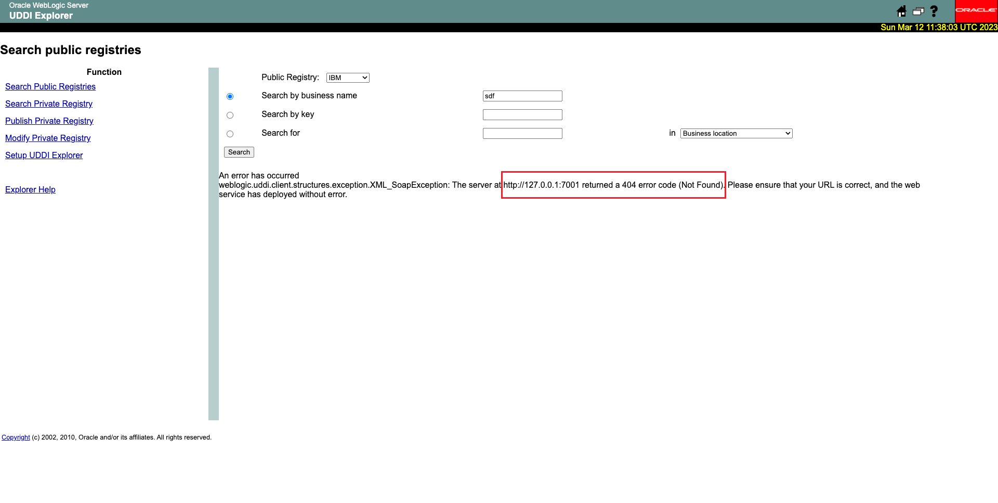Focus the business name input field
Image resolution: width=998 pixels, height=503 pixels.
[x=522, y=96]
